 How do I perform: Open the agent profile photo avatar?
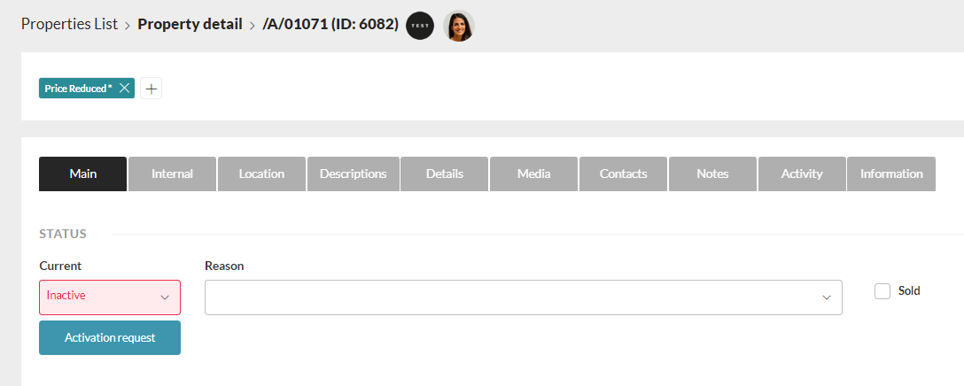click(459, 26)
